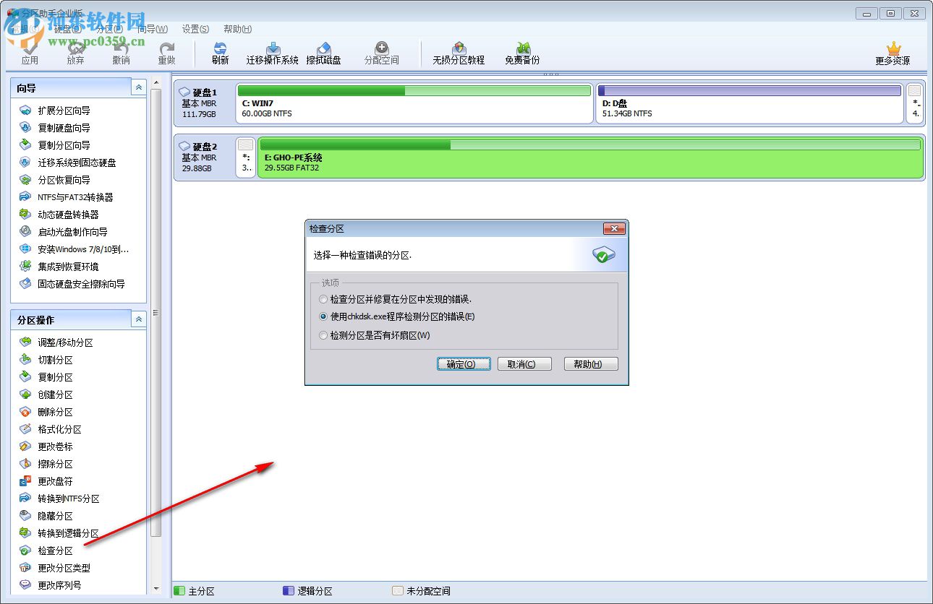Click the sidebar scrollbar down arrow
Screen dimensions: 933x604
[155, 590]
